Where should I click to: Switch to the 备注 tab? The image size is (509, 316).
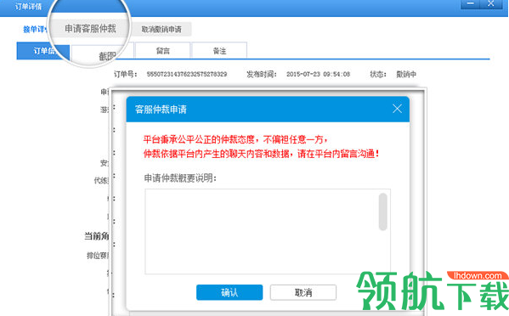coord(219,51)
